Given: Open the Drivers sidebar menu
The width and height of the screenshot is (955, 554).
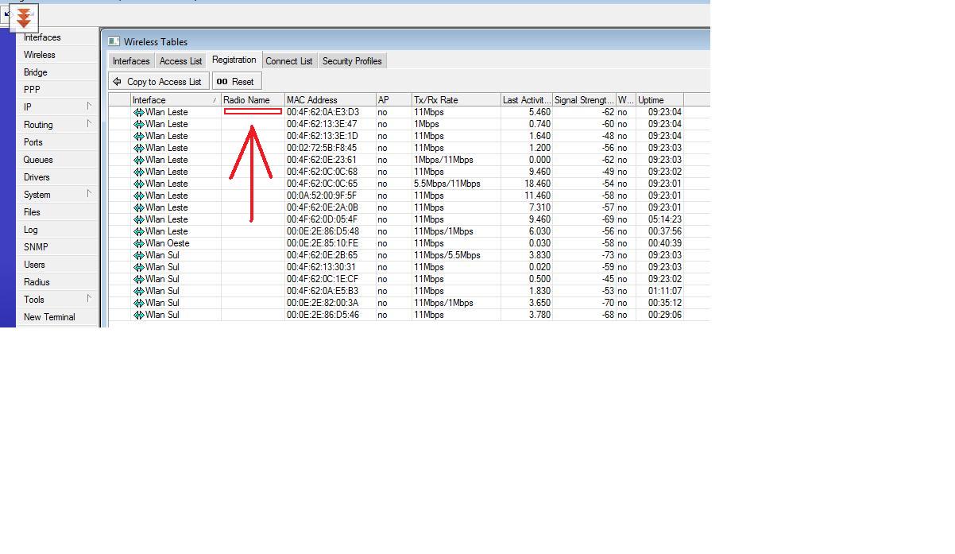Looking at the screenshot, I should tap(37, 177).
